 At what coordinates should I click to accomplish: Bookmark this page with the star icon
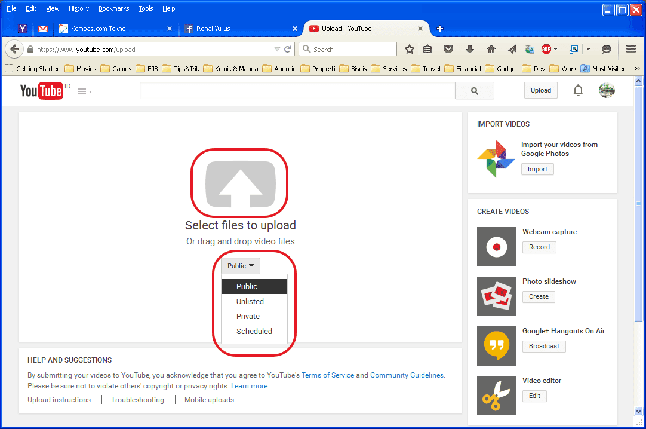click(409, 50)
